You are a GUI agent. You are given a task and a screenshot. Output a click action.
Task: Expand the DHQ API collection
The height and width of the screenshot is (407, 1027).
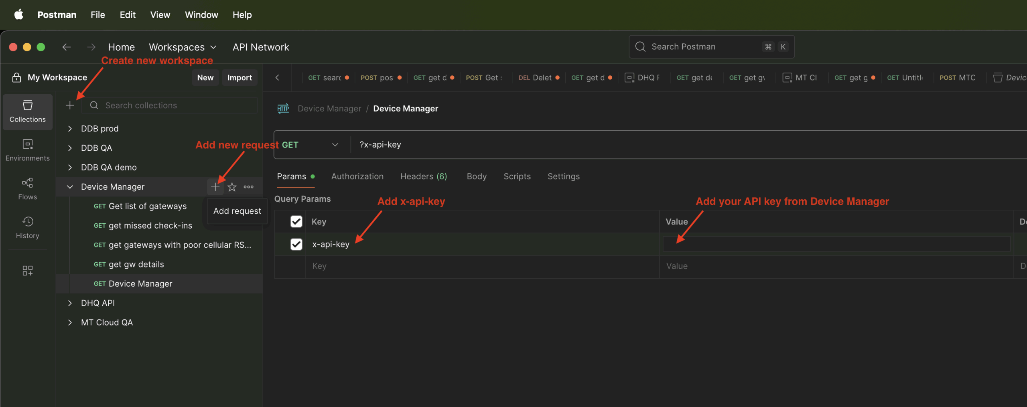(x=70, y=303)
